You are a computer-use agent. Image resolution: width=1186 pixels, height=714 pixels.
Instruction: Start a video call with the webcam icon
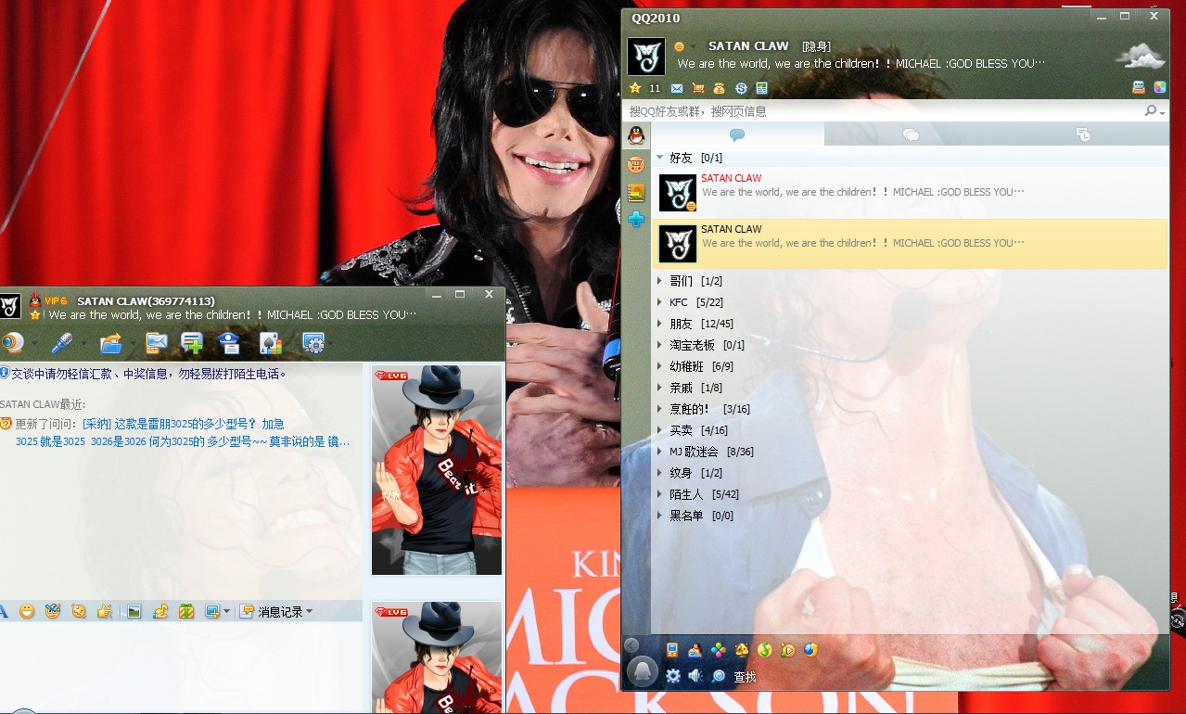12,343
